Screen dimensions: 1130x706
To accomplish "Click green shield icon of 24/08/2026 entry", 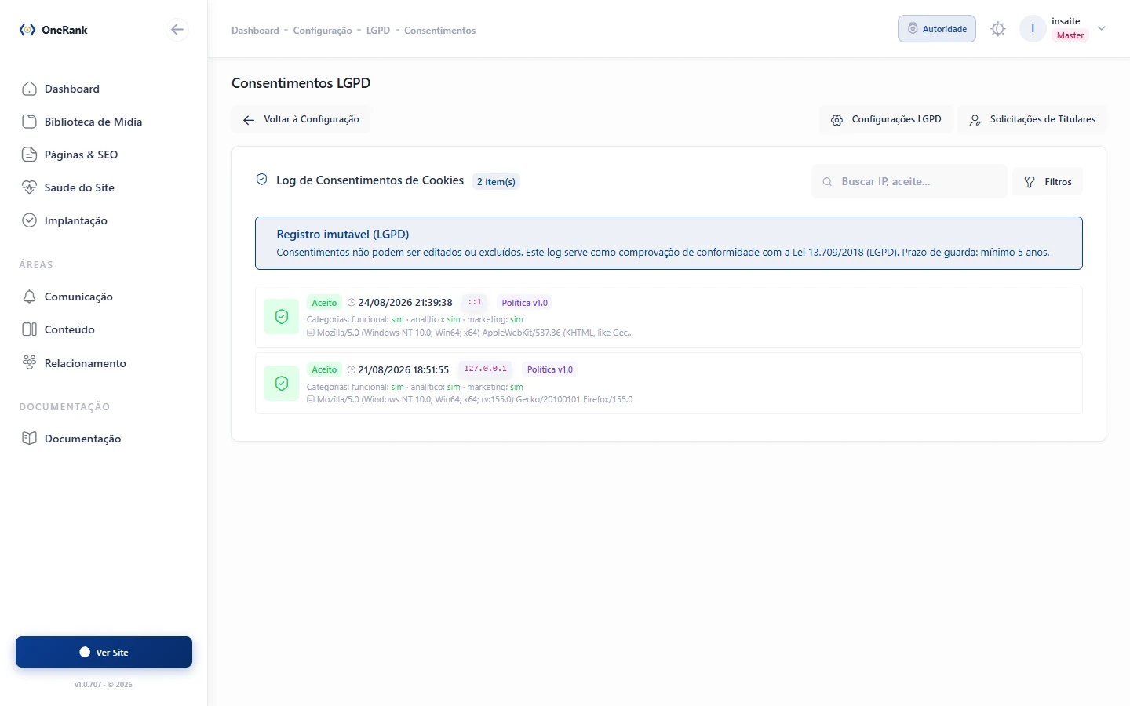I will pyautogui.click(x=281, y=317).
